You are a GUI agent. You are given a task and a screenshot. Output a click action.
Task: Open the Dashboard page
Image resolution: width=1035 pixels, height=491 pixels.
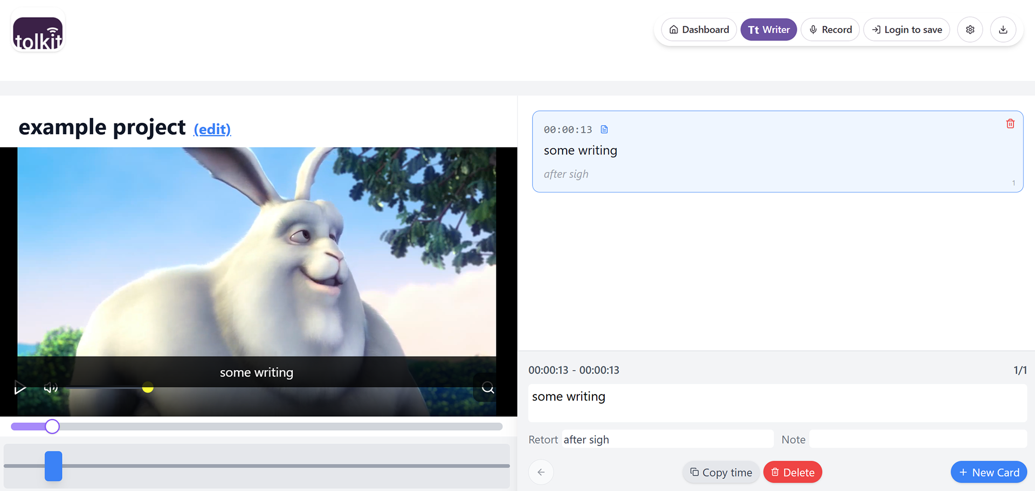click(x=699, y=30)
